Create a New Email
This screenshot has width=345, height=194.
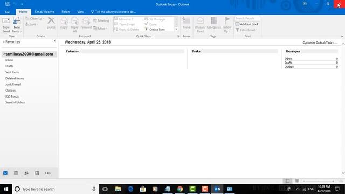tap(6, 25)
